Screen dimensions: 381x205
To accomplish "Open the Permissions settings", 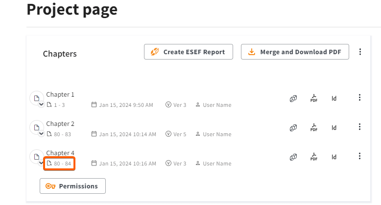I will click(72, 186).
